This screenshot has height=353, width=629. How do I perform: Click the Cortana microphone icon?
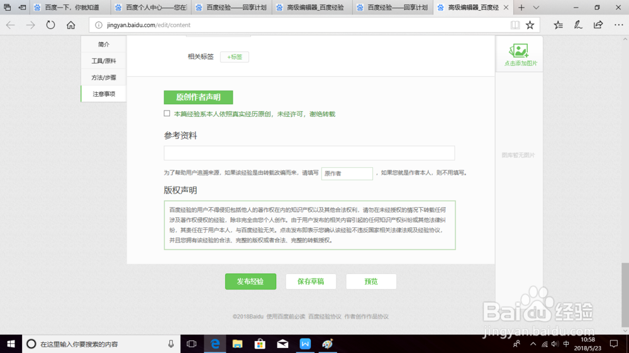click(171, 344)
